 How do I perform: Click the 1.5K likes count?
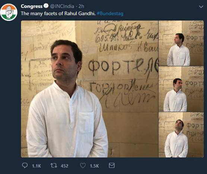[94, 166]
